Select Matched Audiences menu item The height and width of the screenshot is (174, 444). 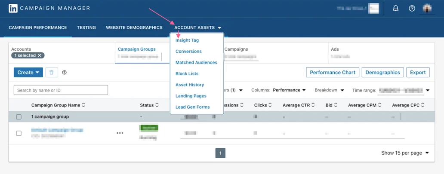tap(196, 62)
